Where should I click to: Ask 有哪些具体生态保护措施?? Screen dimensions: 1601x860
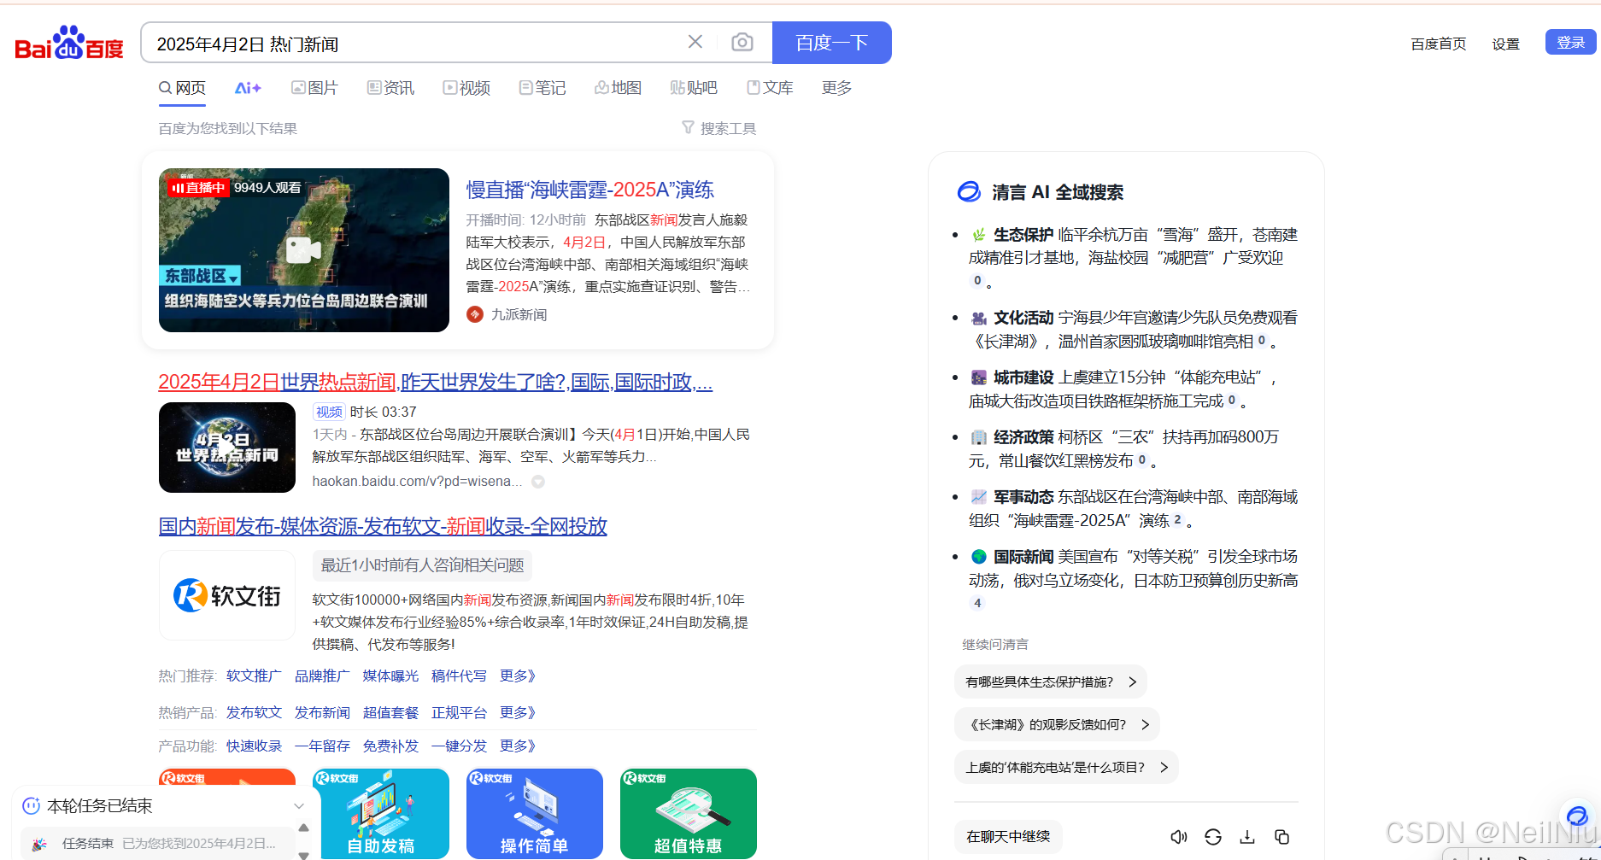(x=1051, y=682)
